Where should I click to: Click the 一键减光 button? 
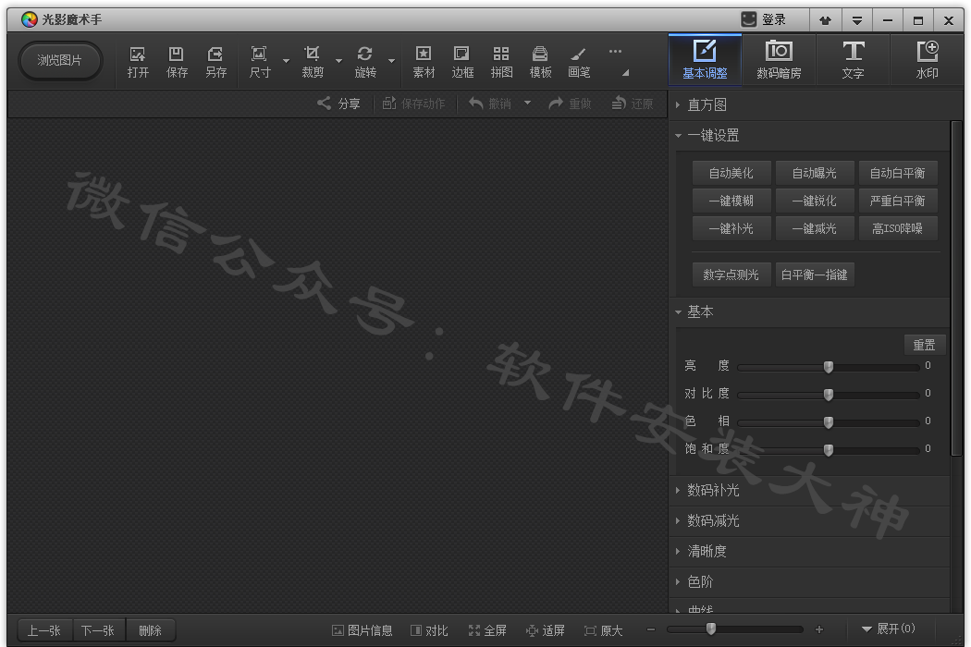[x=815, y=228]
